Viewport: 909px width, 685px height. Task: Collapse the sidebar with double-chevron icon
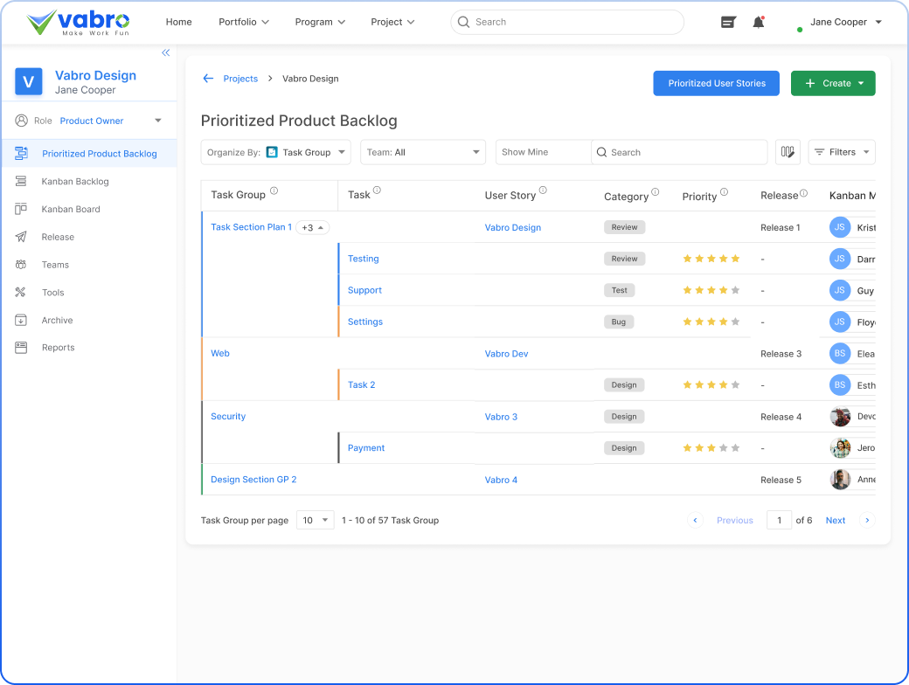165,53
